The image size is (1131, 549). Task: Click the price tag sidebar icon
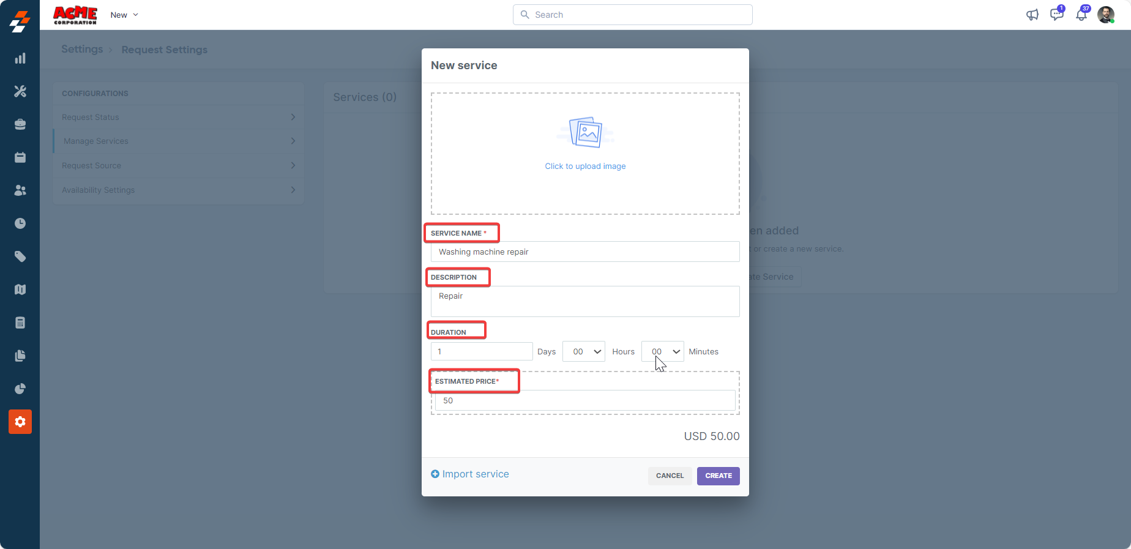click(x=20, y=256)
